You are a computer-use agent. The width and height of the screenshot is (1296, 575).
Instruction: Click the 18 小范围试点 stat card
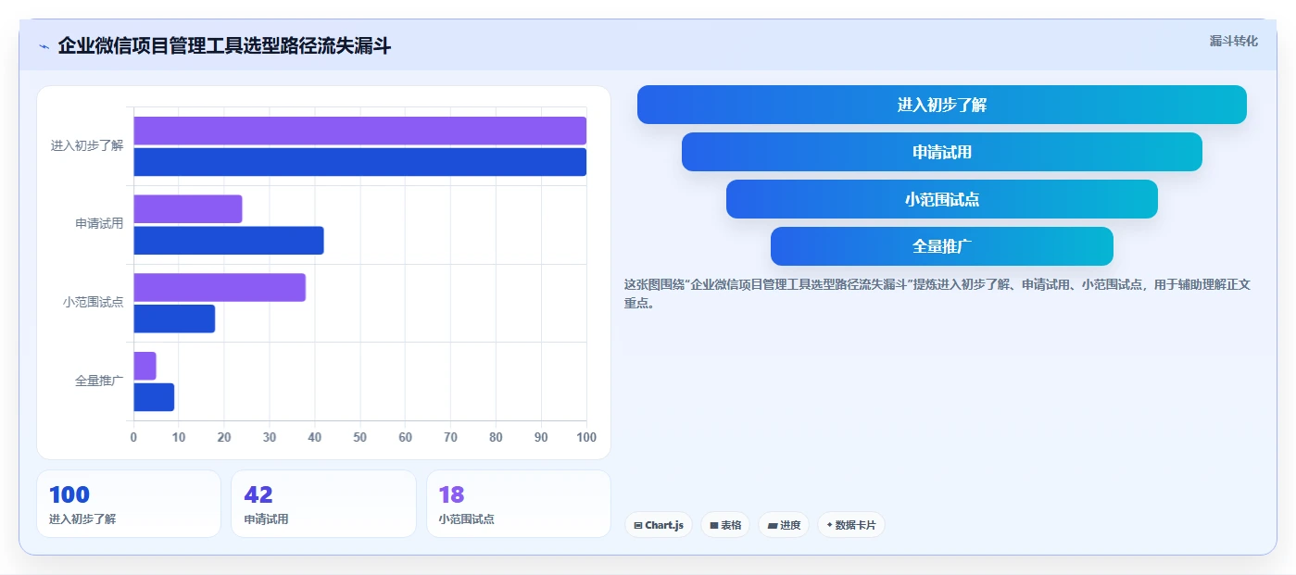tap(519, 504)
